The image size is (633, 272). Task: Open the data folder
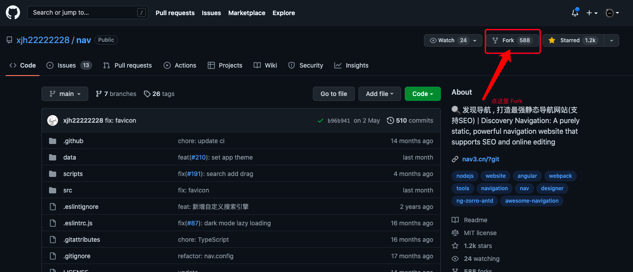point(70,157)
